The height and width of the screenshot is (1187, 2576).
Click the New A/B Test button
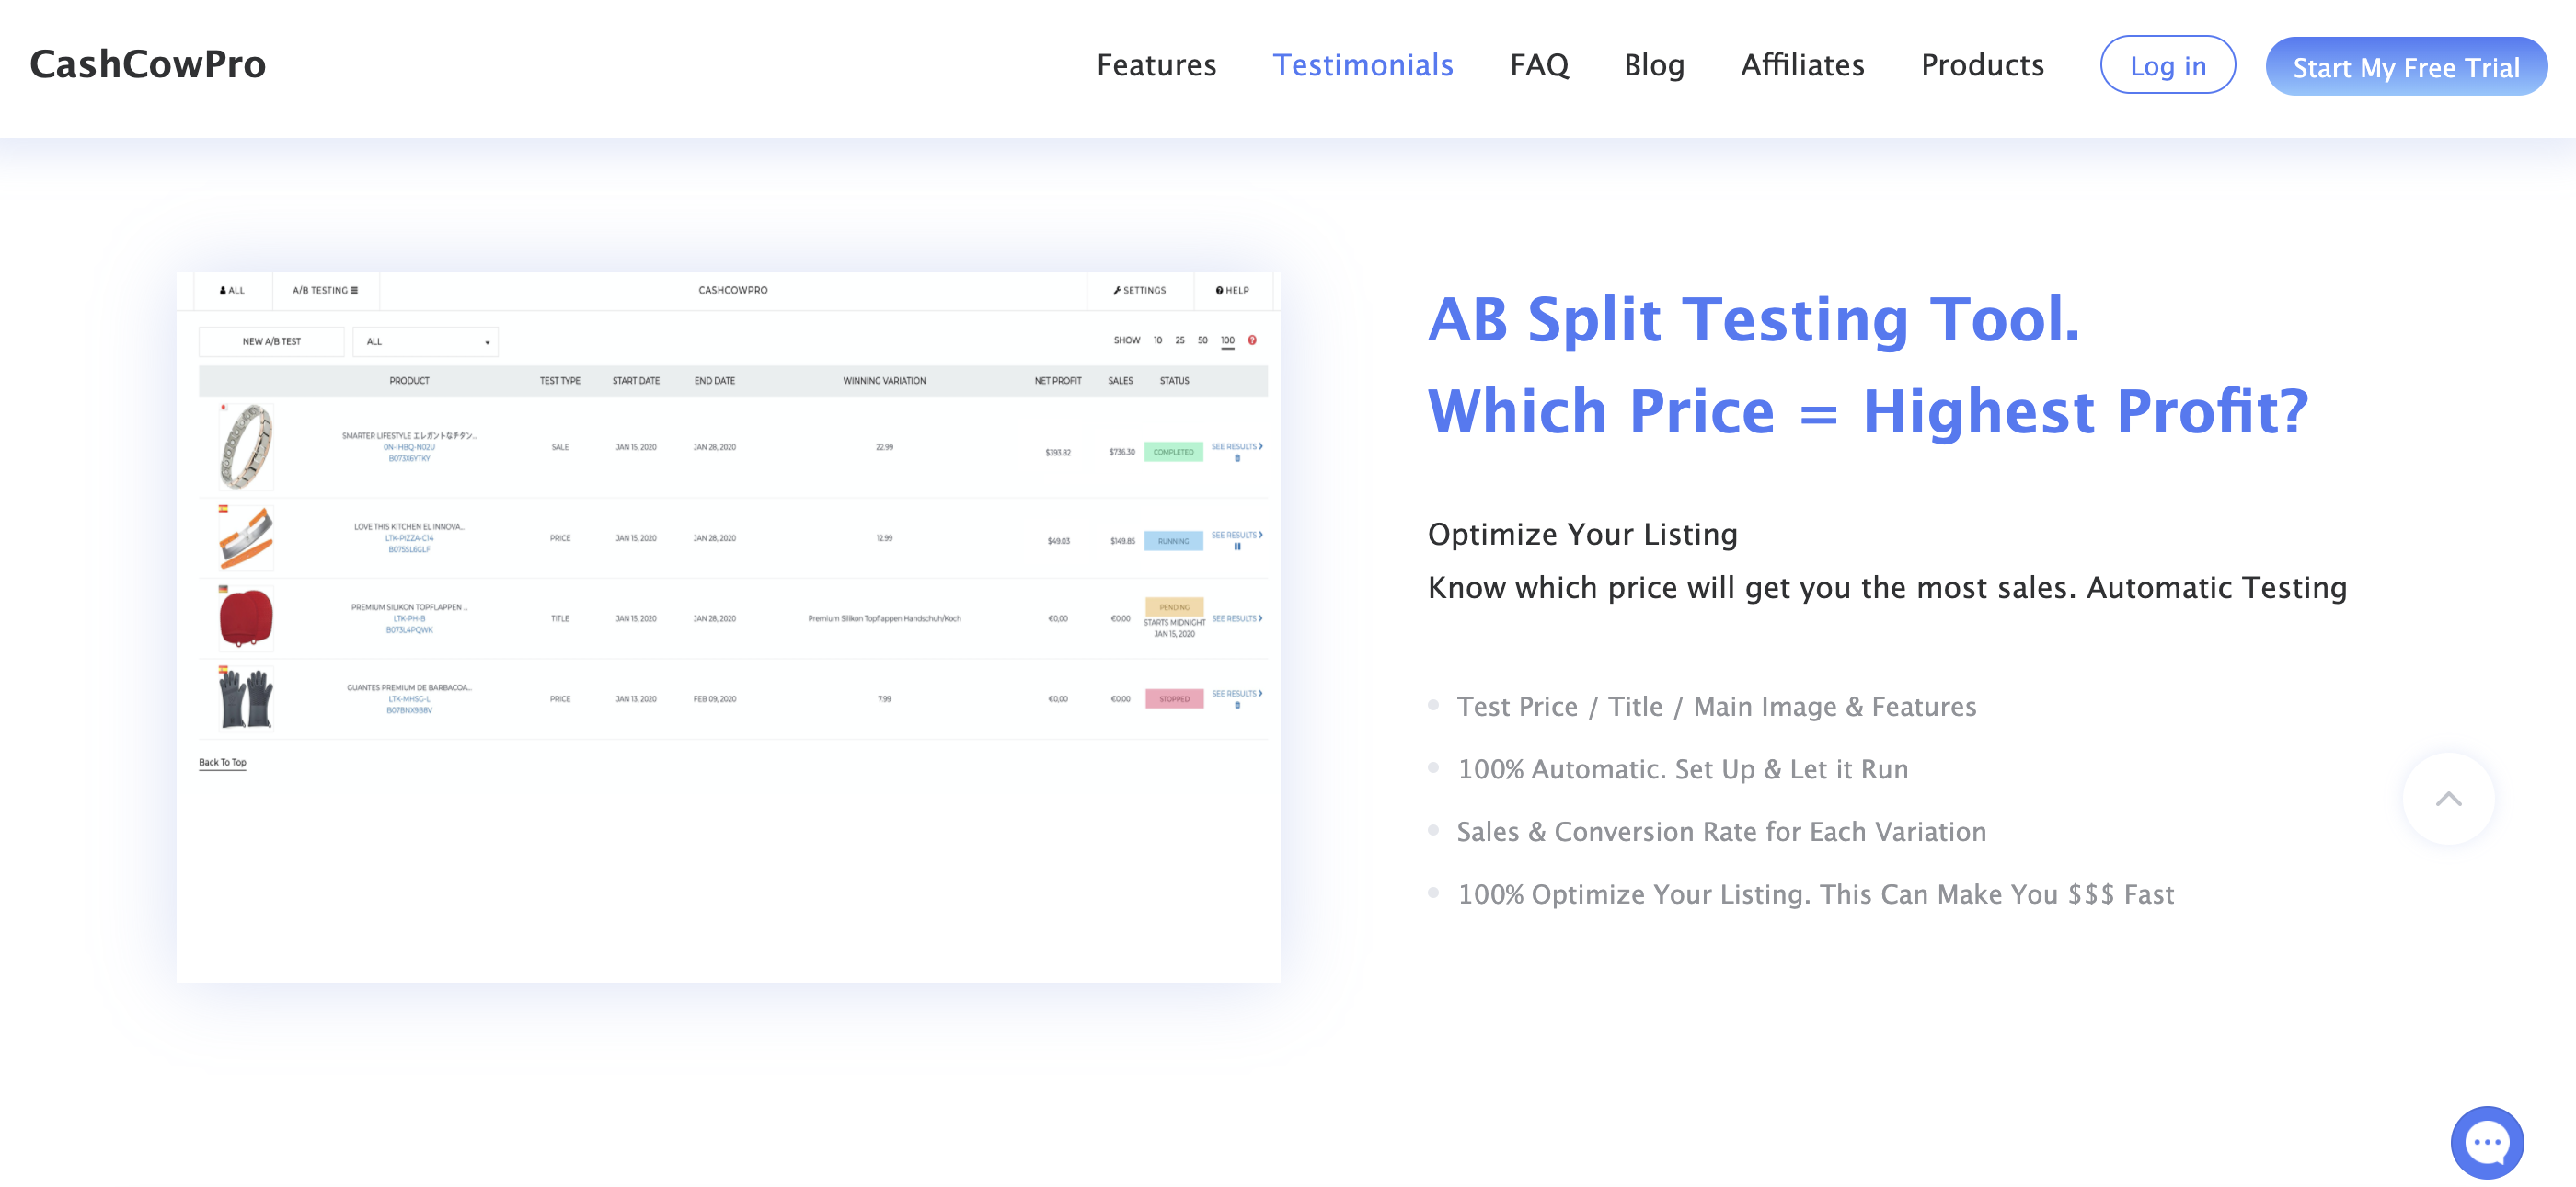coord(271,341)
